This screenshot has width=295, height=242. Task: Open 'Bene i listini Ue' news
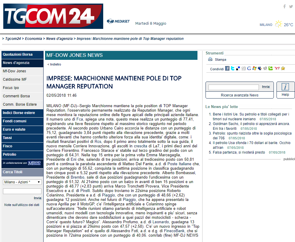point(251,117)
